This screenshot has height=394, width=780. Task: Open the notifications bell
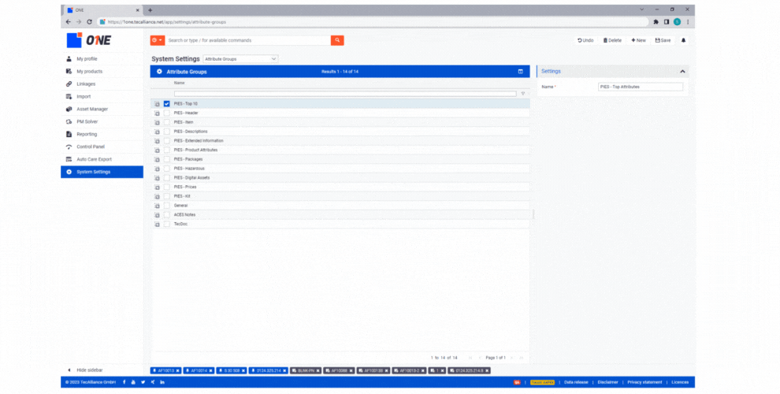coord(683,40)
